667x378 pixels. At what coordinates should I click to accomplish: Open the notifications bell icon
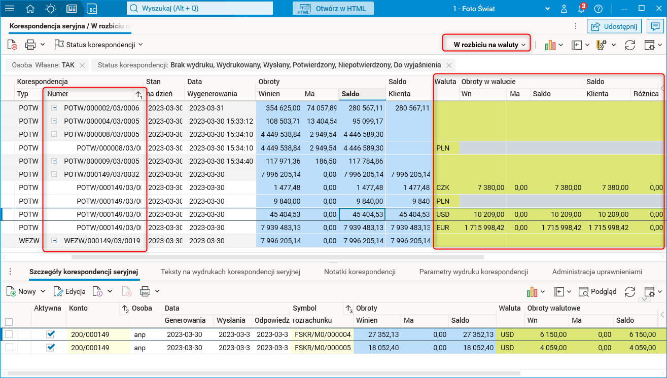581,9
